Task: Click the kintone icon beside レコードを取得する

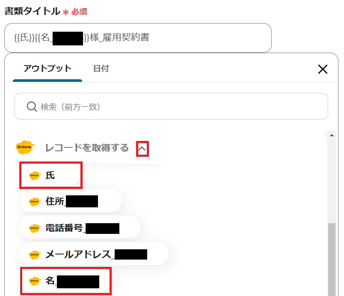Action: [x=25, y=148]
